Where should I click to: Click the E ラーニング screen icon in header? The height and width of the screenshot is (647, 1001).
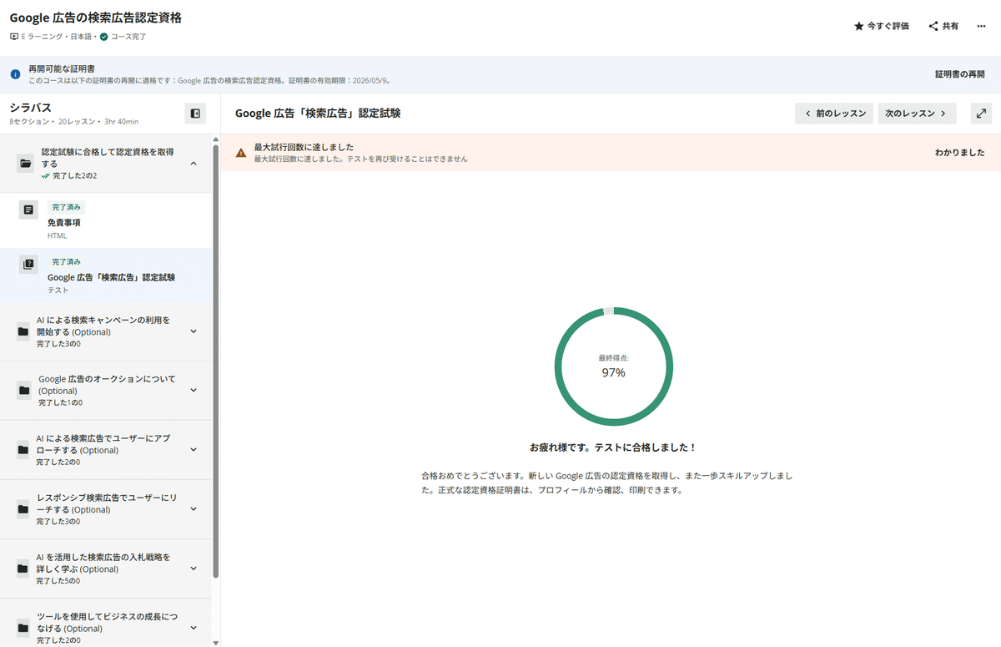[x=14, y=37]
